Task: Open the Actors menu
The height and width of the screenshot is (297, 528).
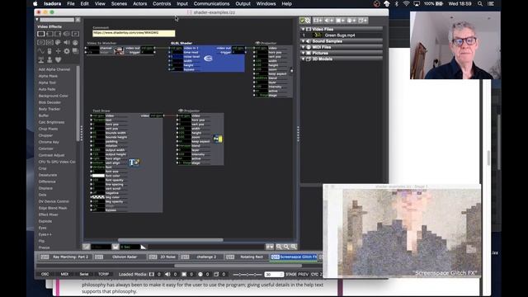Action: pos(139,3)
